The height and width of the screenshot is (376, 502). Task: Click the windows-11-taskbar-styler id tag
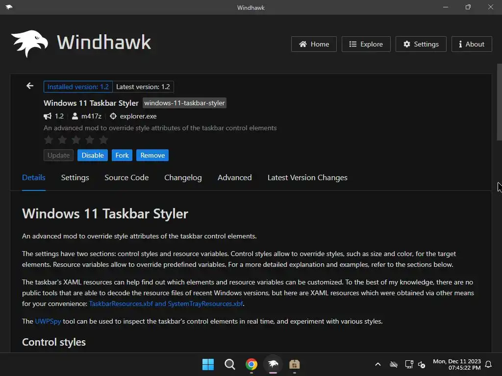coord(184,103)
